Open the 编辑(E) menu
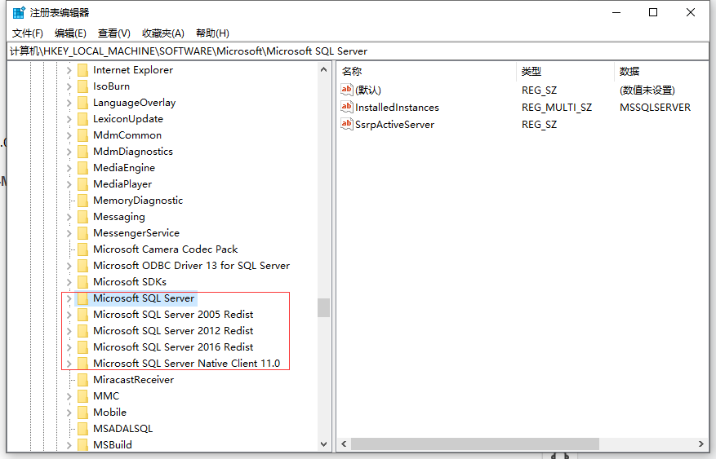716x459 pixels. coord(70,33)
